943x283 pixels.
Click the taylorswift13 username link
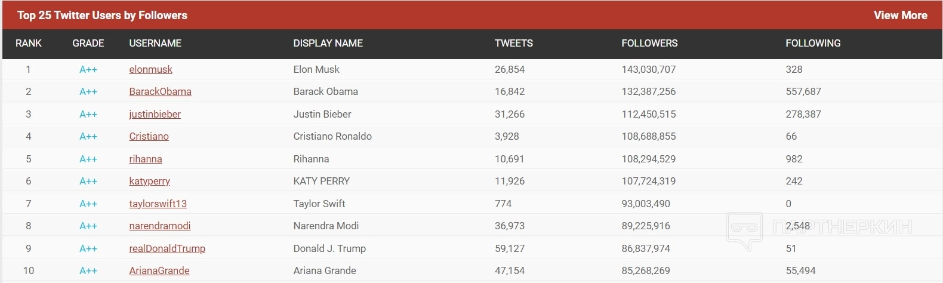click(x=158, y=204)
